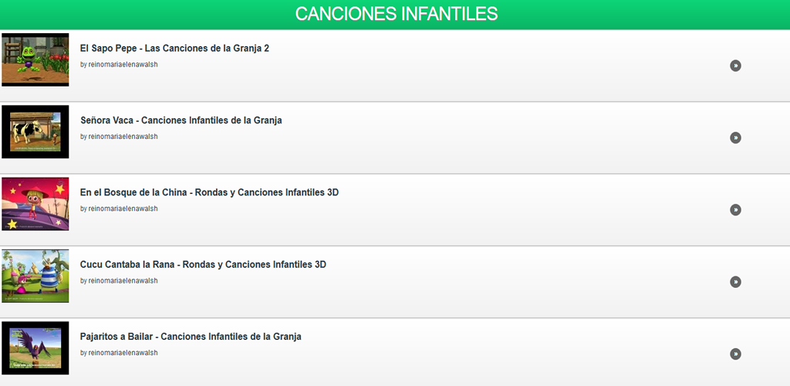Click author name under Señora Vaca
This screenshot has height=386, width=790.
click(122, 137)
